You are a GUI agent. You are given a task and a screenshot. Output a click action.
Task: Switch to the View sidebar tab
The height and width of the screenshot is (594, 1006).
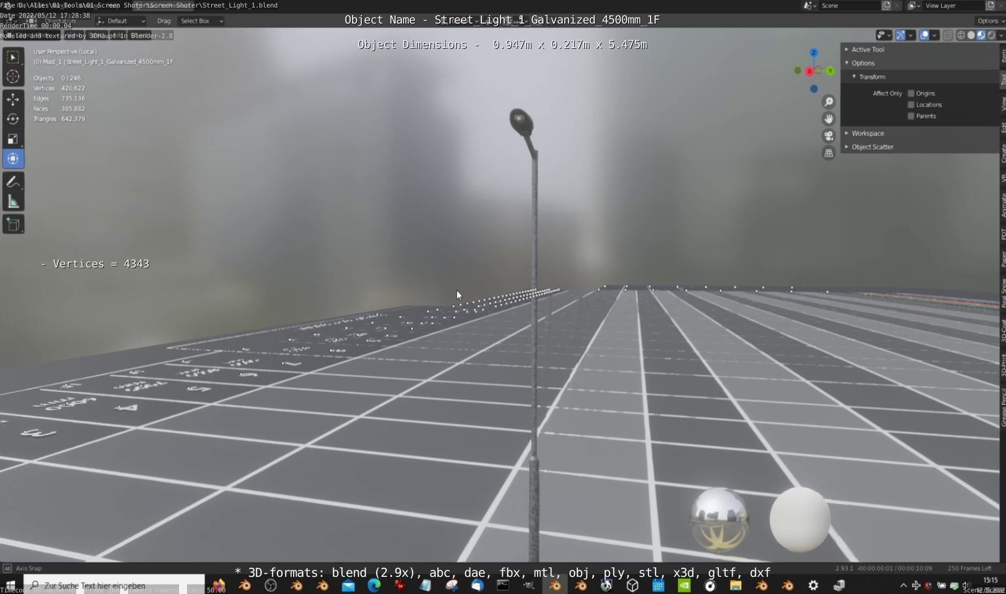[1003, 104]
